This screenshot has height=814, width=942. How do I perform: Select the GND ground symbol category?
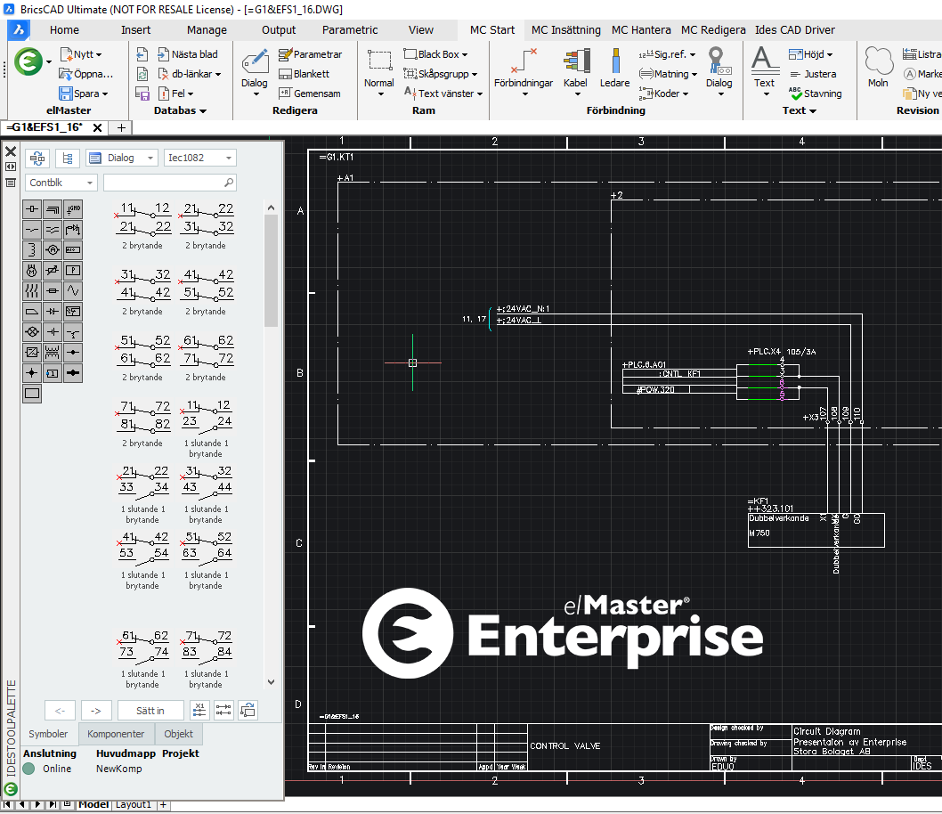73,209
